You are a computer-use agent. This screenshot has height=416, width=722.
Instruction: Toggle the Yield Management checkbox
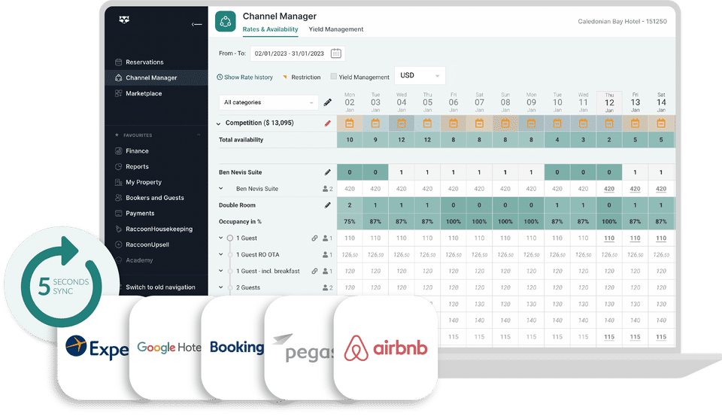click(333, 77)
